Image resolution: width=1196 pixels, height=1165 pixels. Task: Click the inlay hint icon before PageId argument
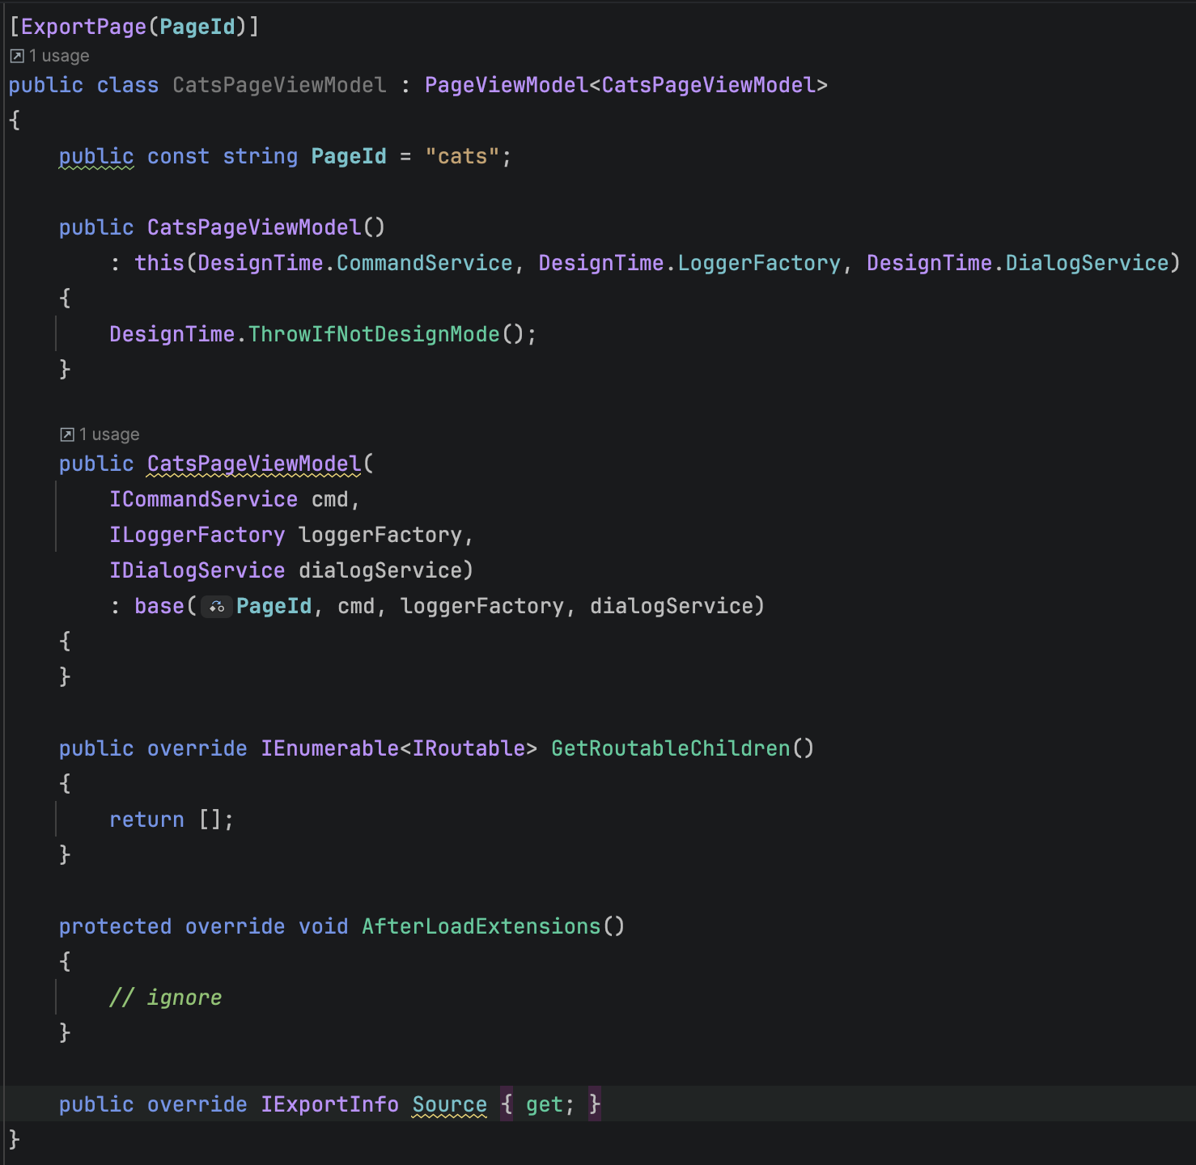pos(215,606)
